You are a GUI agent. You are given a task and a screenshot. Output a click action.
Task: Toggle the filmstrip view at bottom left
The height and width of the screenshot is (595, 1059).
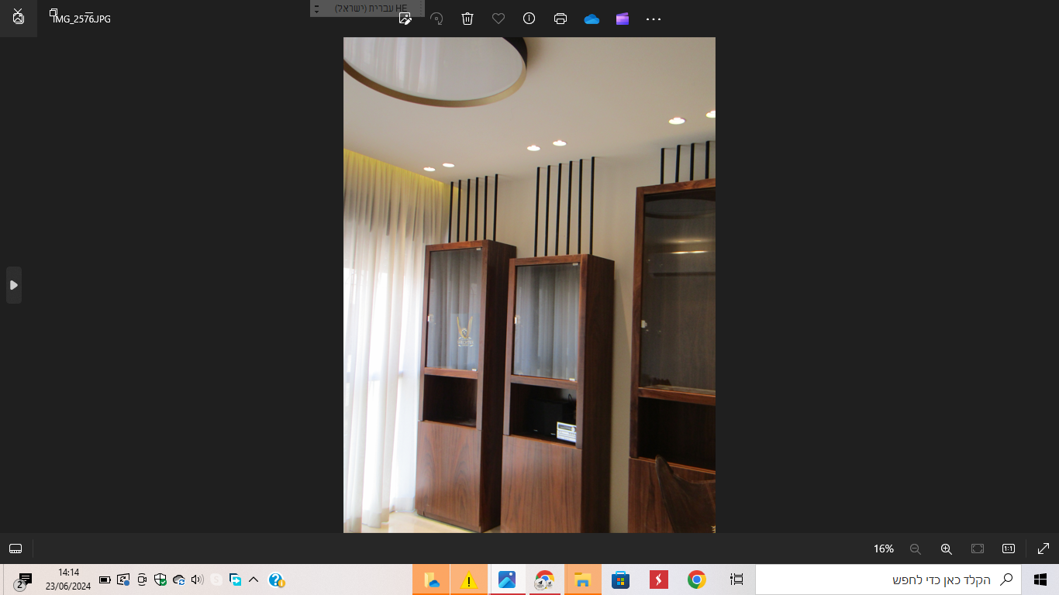click(16, 549)
